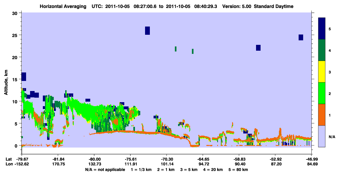Click the '4 = 20 km' caption
This screenshot has height=177, width=346.
(x=213, y=170)
